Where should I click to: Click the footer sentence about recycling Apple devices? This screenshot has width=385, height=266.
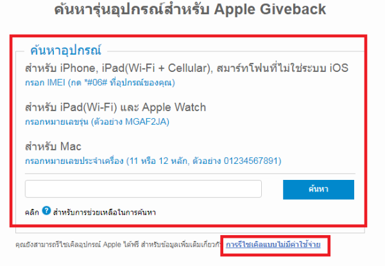tap(118, 245)
